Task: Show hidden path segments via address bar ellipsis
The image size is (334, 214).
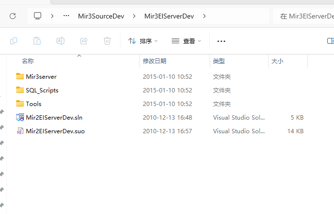Action: tap(66, 16)
